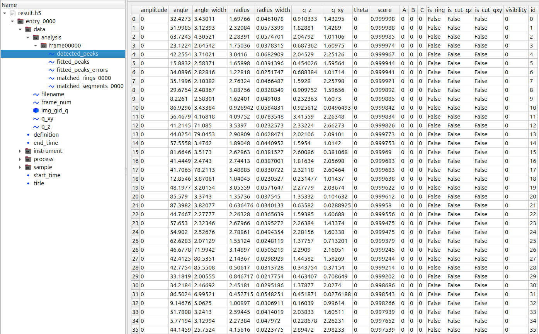Click the amplitude column header

click(x=154, y=10)
